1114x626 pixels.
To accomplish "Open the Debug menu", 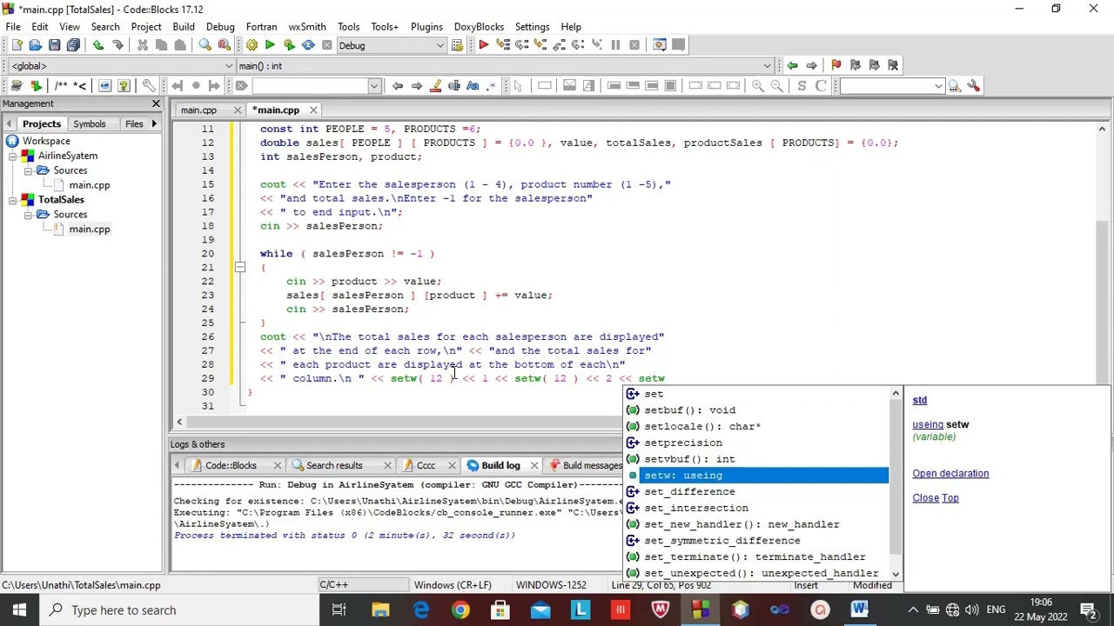I will [x=220, y=27].
